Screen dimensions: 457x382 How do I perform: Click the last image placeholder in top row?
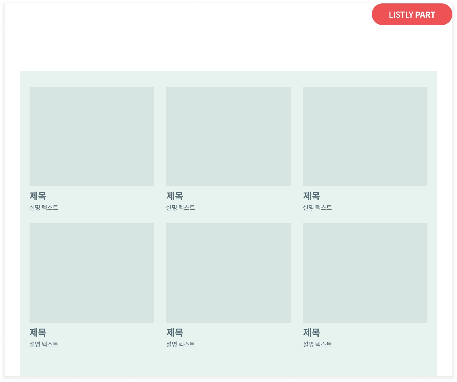pos(365,136)
